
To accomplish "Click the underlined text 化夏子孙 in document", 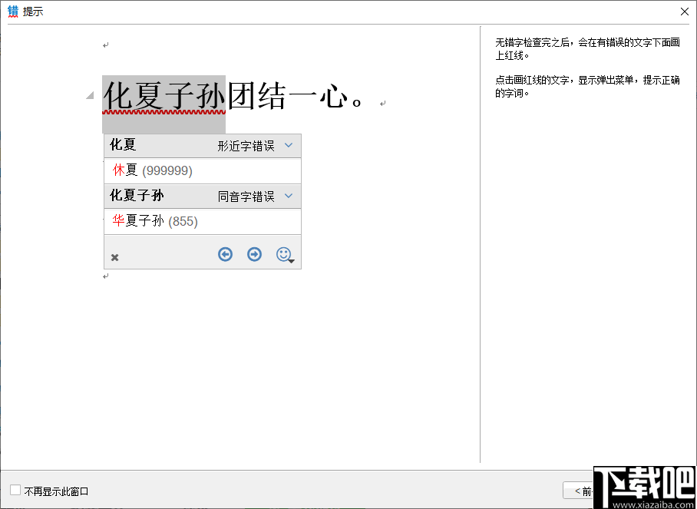I will click(x=164, y=96).
